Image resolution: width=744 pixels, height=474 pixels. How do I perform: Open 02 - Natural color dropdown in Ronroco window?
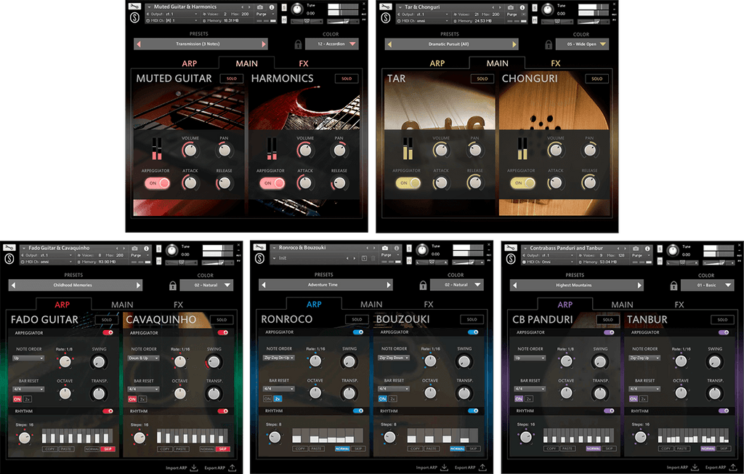(456, 284)
